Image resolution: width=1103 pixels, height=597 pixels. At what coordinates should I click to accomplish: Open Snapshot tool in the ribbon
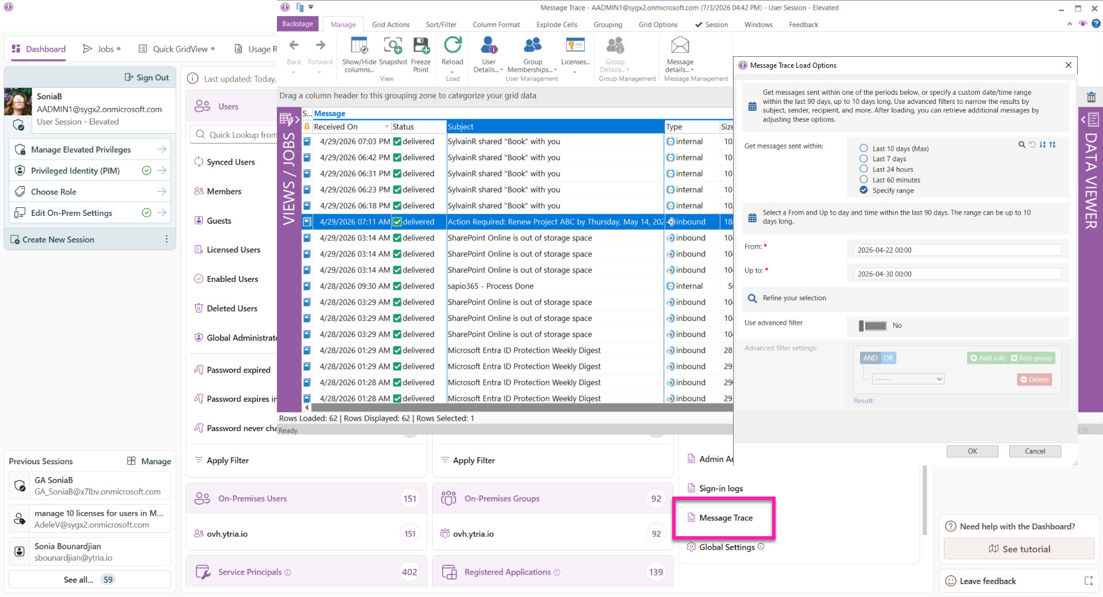point(393,46)
